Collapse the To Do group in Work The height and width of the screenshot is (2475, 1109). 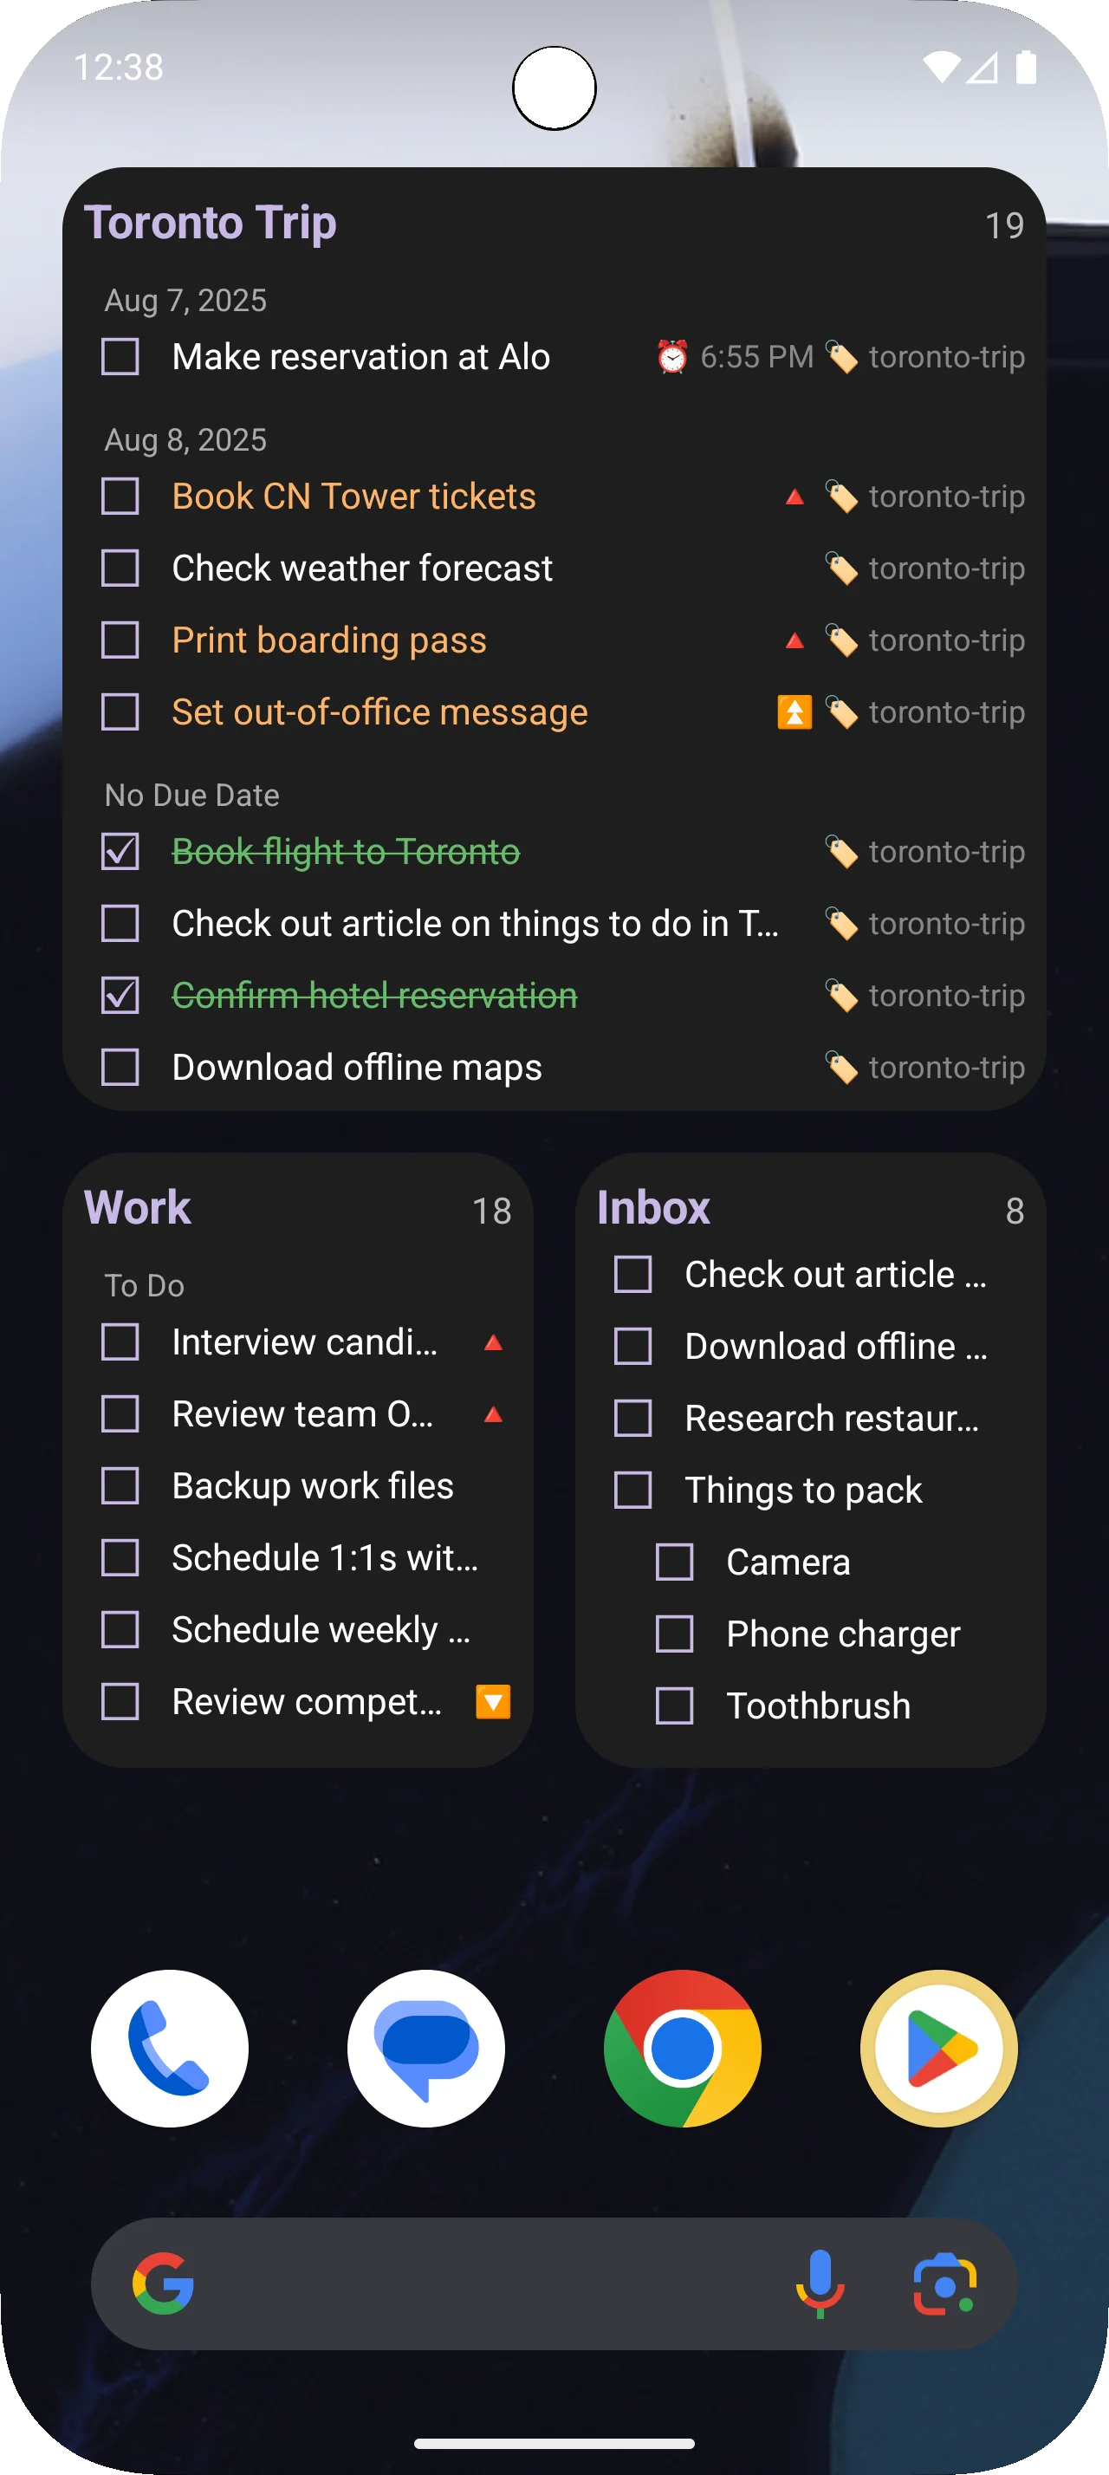[x=144, y=1285]
